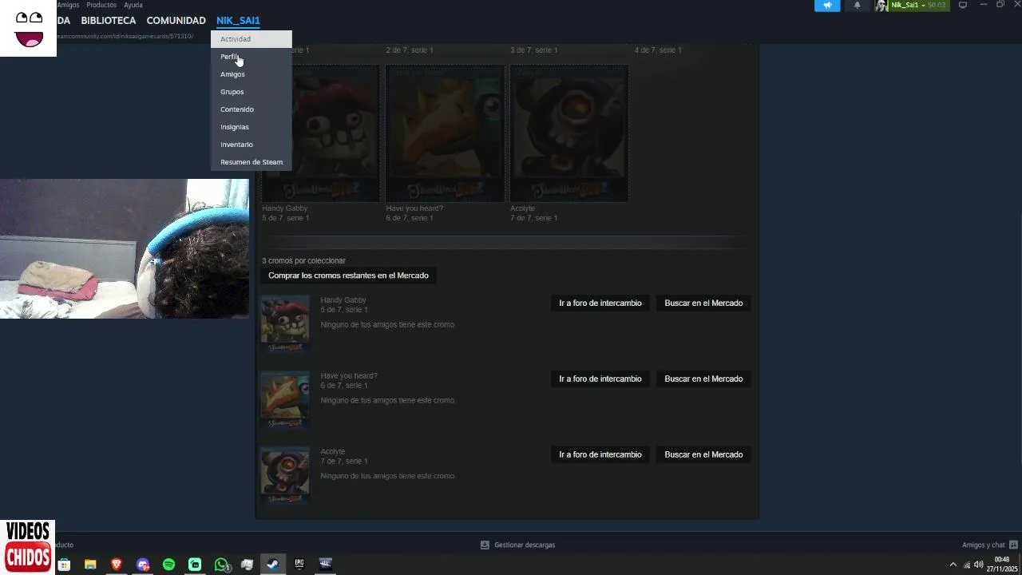Viewport: 1022px width, 575px height.
Task: Select Perfil in the profile dropdown menu
Action: (252, 57)
